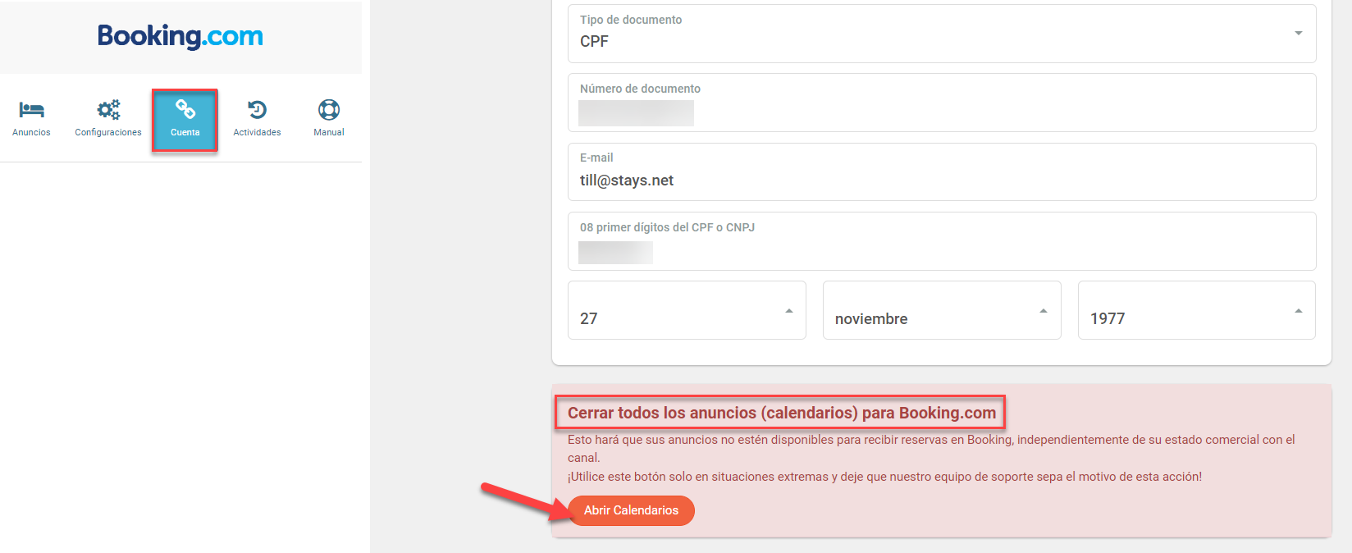The height and width of the screenshot is (553, 1352).
Task: Click the Cerrar todos los anuncios heading
Action: coord(782,413)
